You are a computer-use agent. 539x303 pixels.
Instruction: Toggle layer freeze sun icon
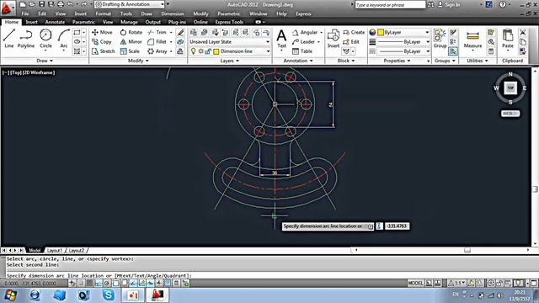[201, 51]
